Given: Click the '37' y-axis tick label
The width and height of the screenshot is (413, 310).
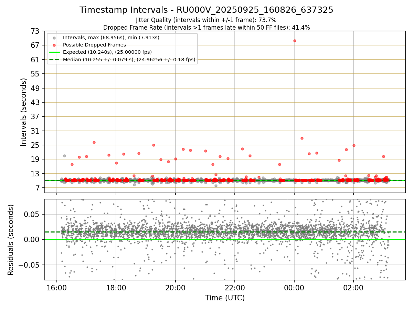Looking at the screenshot, I should click(x=36, y=116).
